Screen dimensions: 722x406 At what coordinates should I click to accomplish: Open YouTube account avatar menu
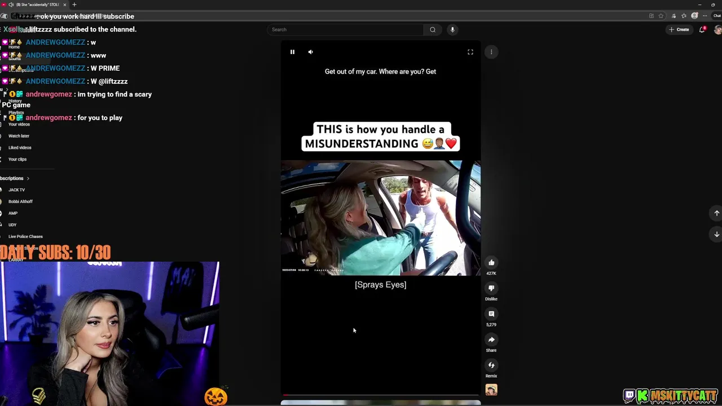point(717,29)
